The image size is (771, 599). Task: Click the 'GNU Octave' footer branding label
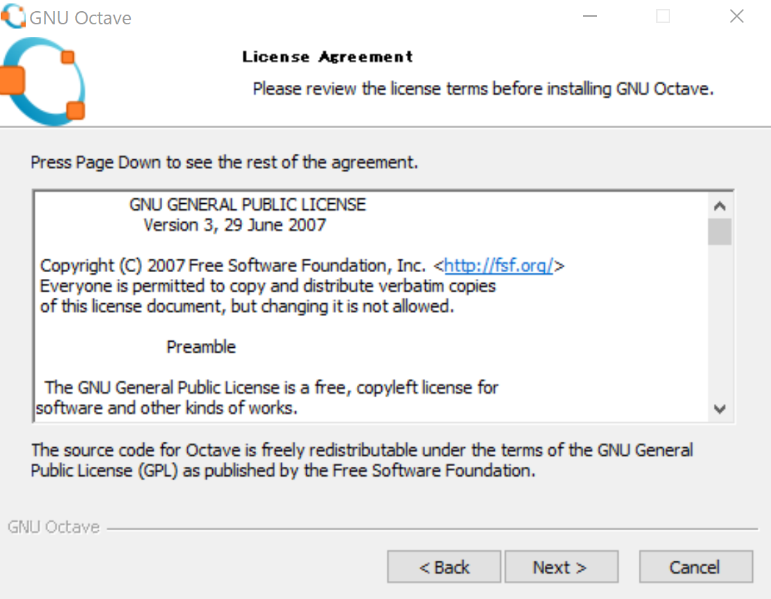[x=54, y=527]
